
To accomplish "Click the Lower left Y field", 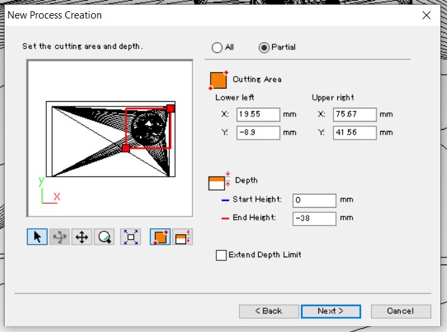I will [258, 133].
